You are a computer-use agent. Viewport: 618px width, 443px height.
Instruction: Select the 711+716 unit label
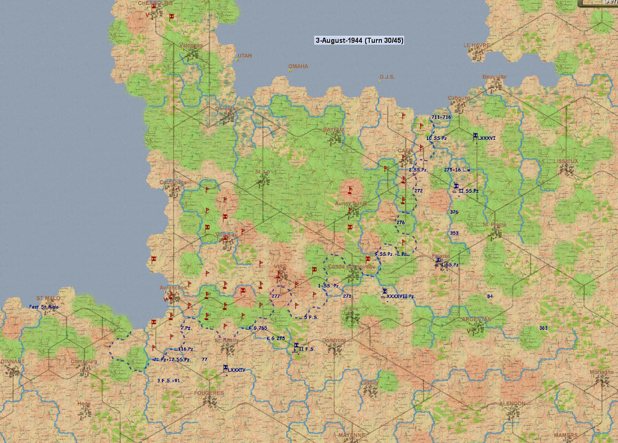click(441, 117)
